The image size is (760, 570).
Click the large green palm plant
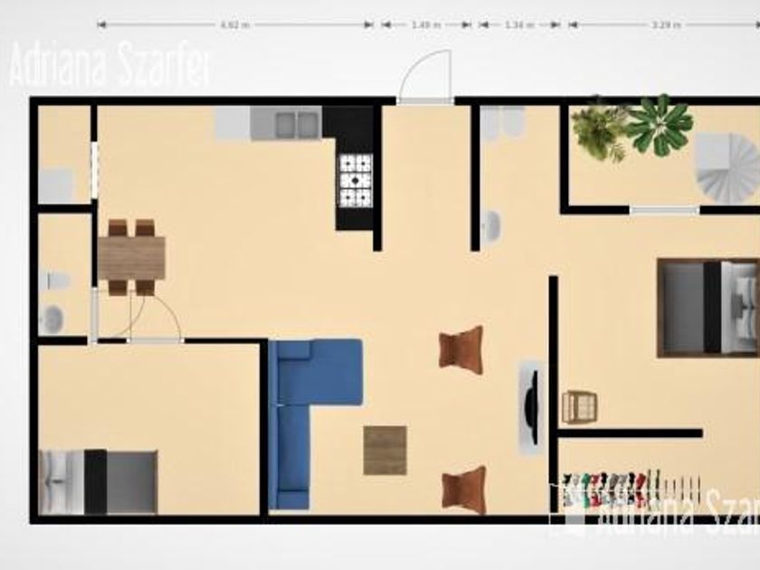click(x=660, y=125)
